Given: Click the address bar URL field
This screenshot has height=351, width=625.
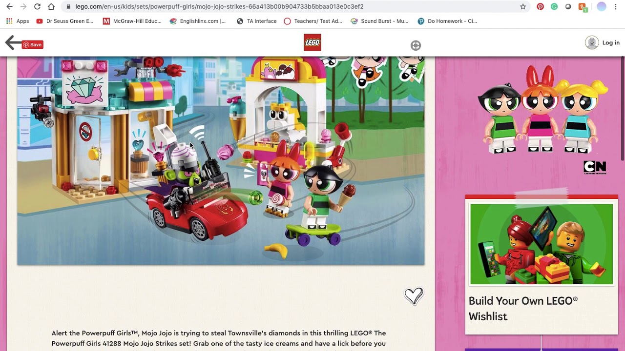Looking at the screenshot, I should click(293, 7).
